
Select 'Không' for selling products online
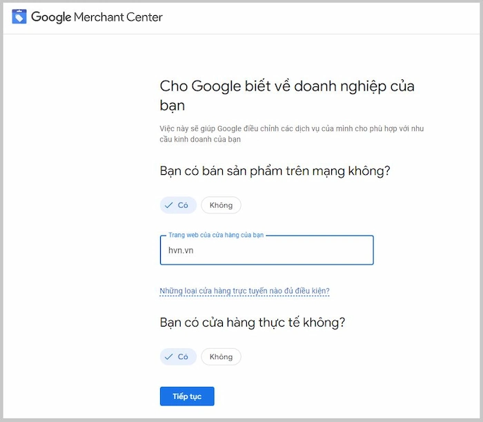(x=221, y=205)
